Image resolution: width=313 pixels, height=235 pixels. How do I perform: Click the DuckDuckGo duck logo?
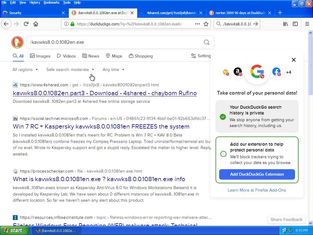[17, 42]
